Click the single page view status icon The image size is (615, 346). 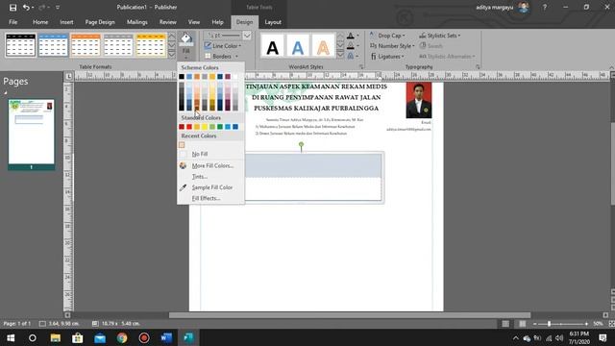point(505,324)
